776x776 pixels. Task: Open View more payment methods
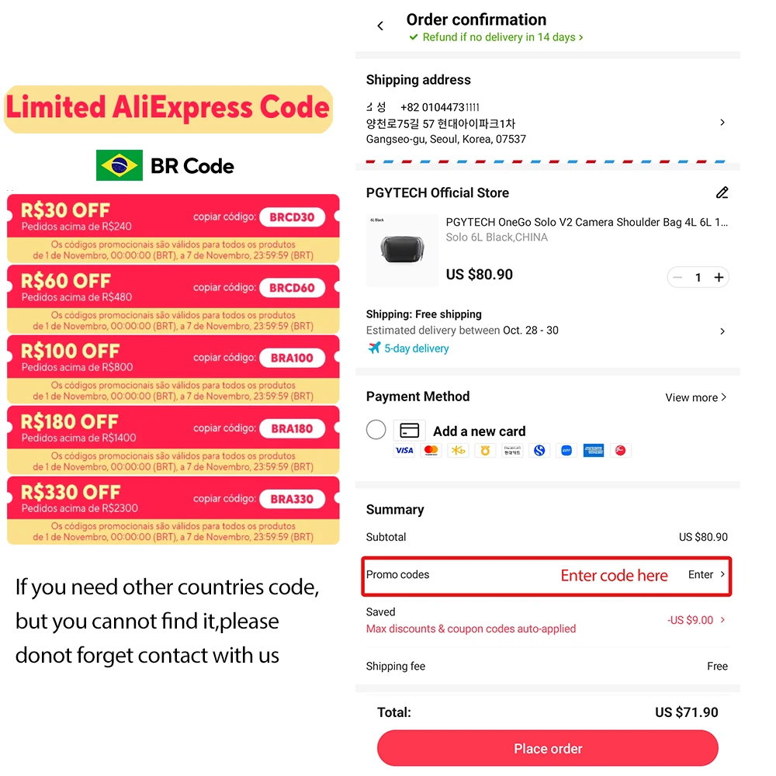pyautogui.click(x=695, y=397)
